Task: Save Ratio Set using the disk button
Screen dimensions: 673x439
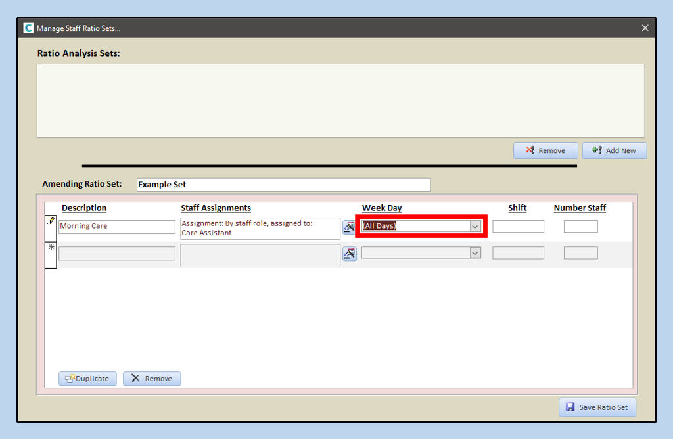Action: pos(597,407)
